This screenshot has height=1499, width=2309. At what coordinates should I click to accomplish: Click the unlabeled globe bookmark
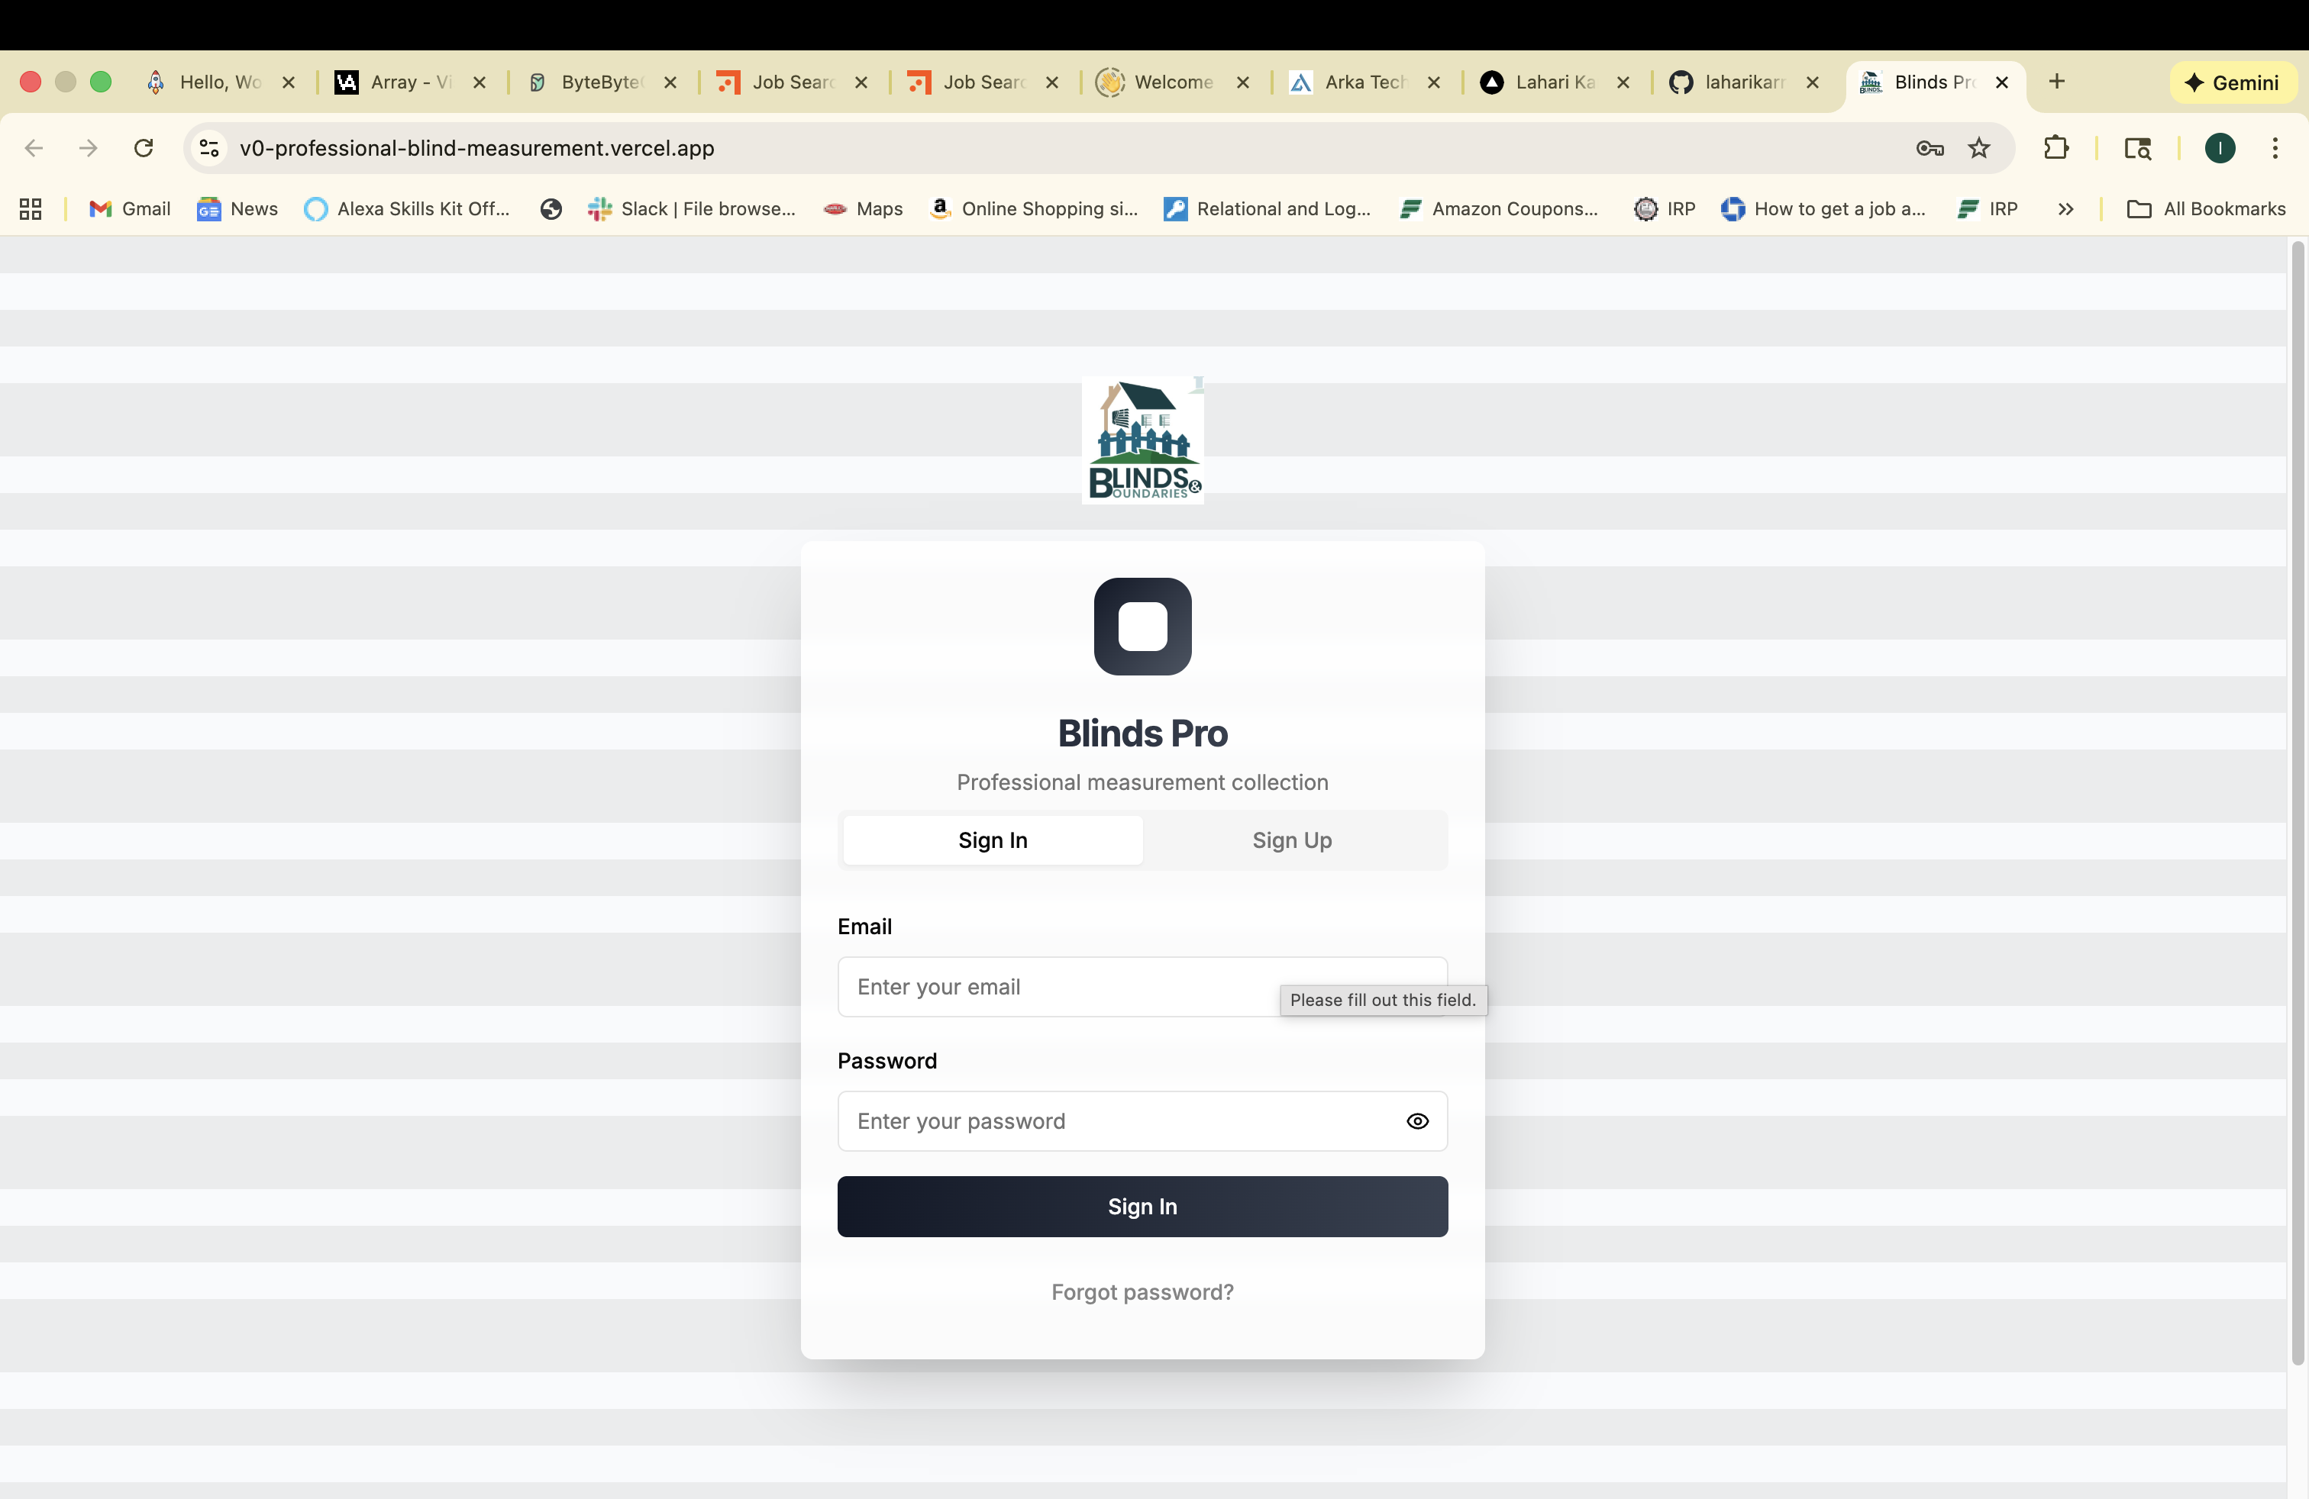pos(551,209)
